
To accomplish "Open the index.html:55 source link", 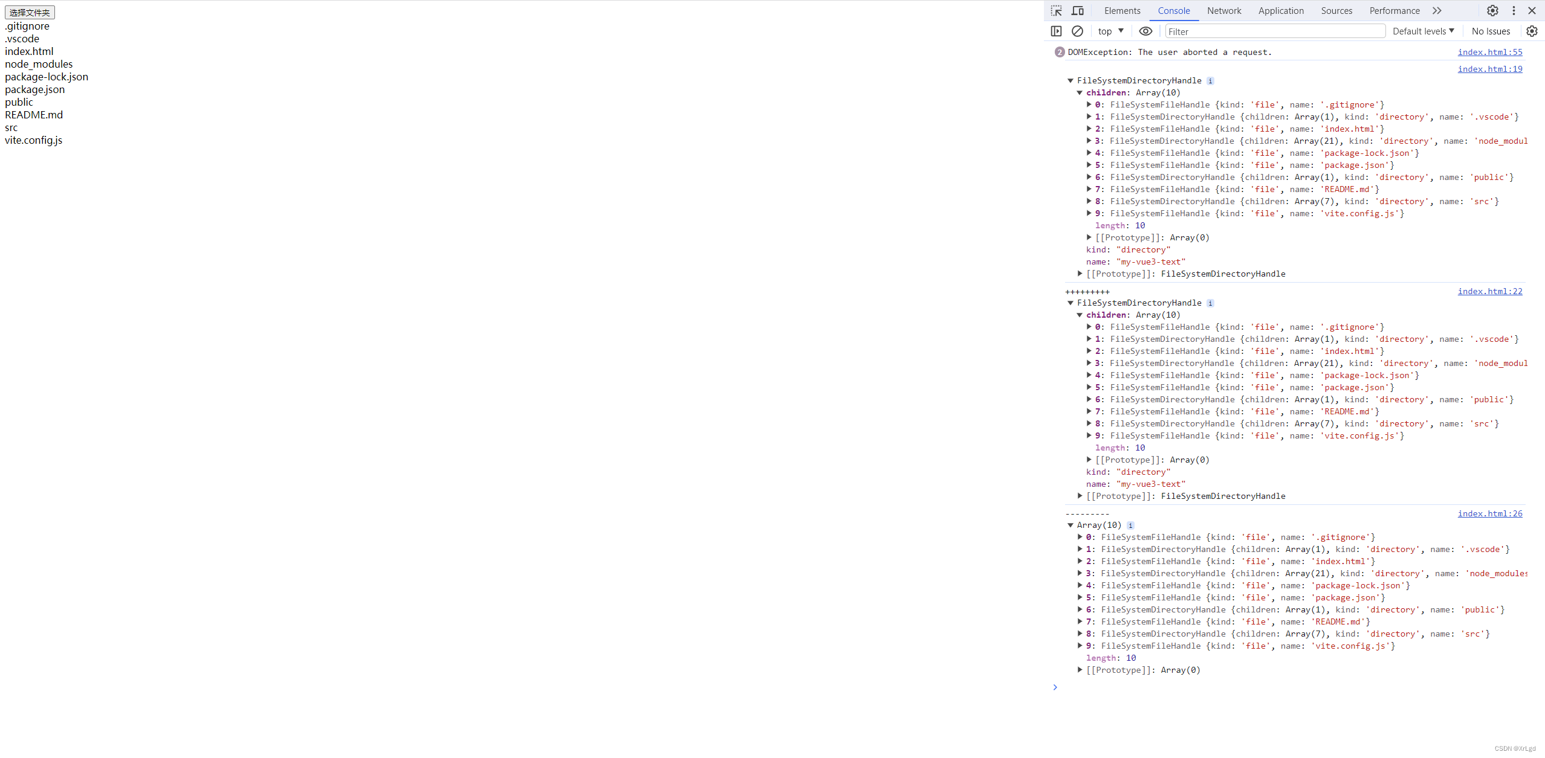I will point(1489,52).
